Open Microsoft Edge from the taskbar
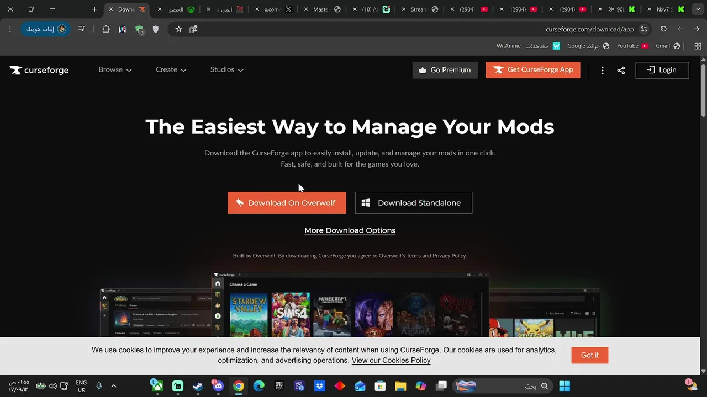Image resolution: width=707 pixels, height=397 pixels. 258,386
